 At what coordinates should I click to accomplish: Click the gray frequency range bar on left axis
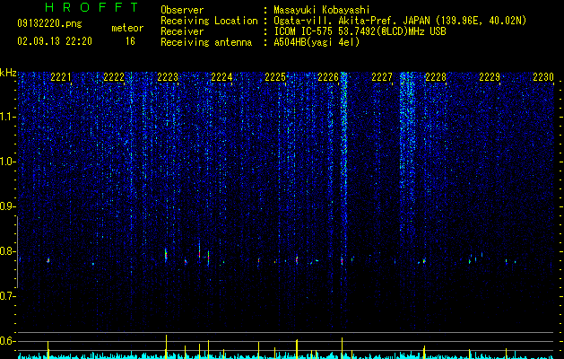pyautogui.click(x=17, y=252)
